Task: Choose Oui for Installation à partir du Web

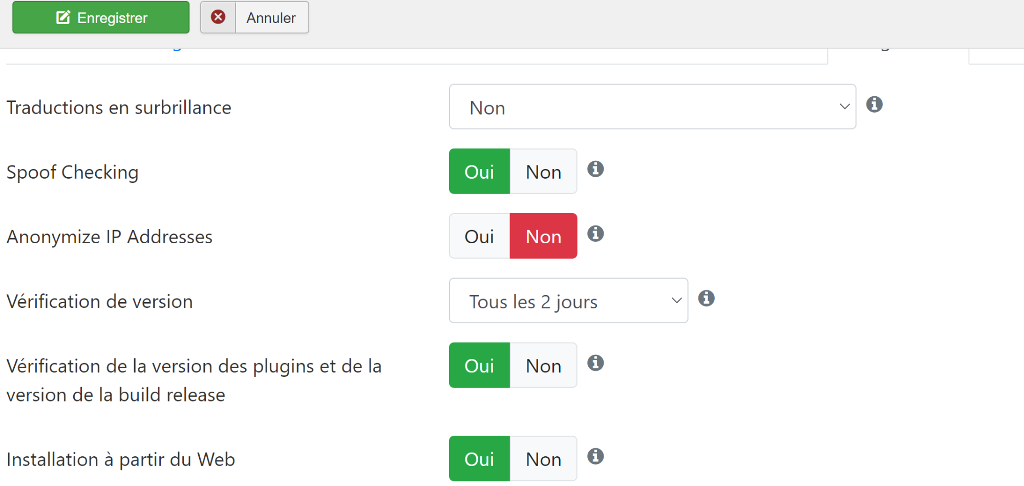Action: [x=479, y=459]
